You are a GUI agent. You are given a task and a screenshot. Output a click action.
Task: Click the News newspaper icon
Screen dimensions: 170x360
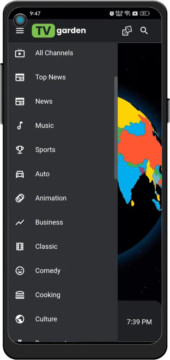pyautogui.click(x=20, y=101)
